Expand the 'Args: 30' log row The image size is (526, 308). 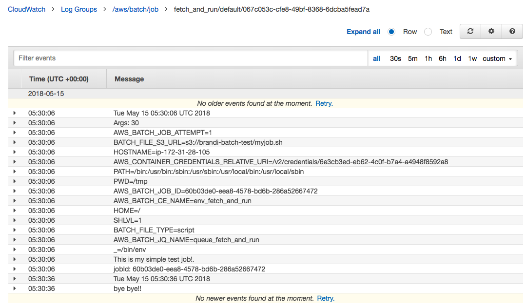click(x=15, y=123)
